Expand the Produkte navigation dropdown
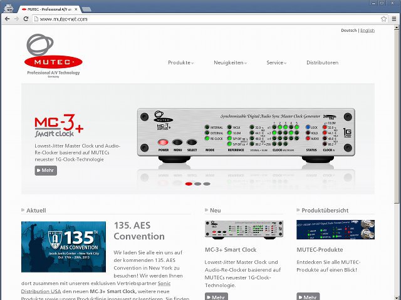 180,62
